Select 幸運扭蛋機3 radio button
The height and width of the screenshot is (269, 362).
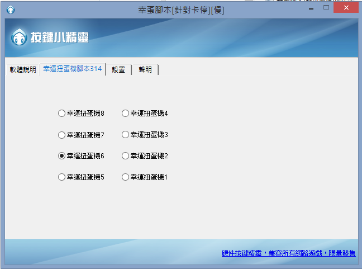tap(125, 135)
